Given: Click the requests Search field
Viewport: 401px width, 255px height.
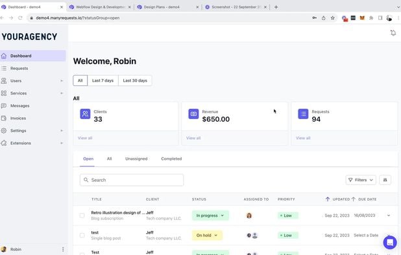Looking at the screenshot, I should [132, 180].
